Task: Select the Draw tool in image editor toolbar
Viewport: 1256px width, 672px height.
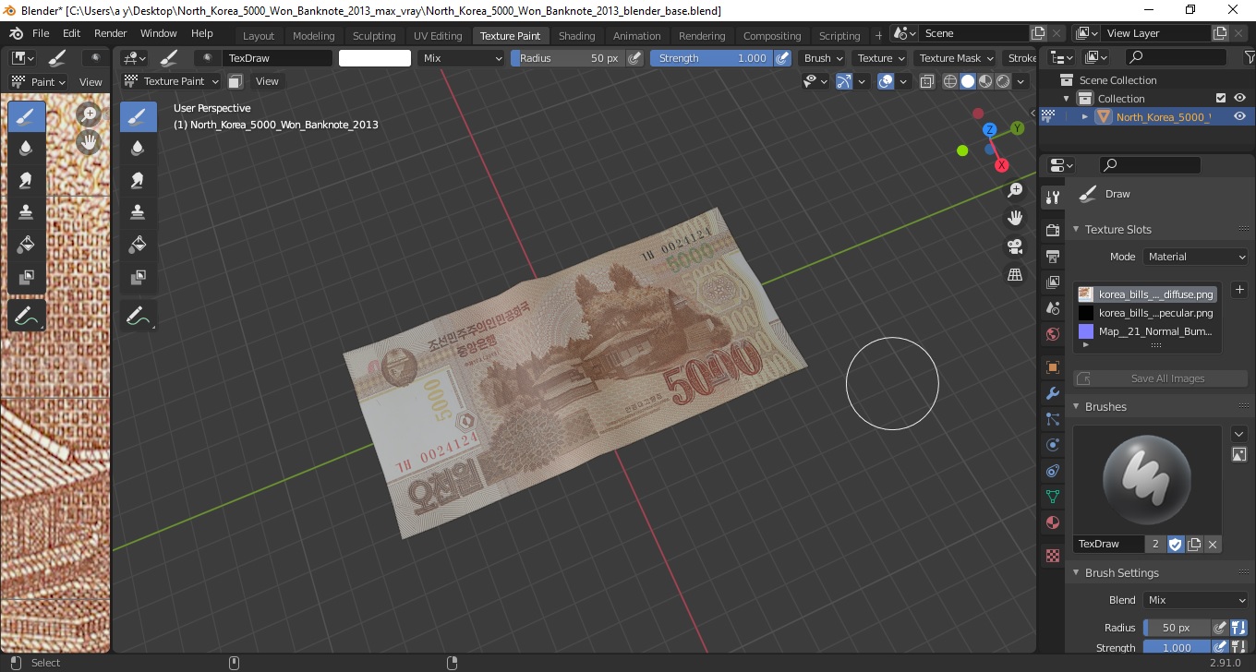Action: click(26, 117)
